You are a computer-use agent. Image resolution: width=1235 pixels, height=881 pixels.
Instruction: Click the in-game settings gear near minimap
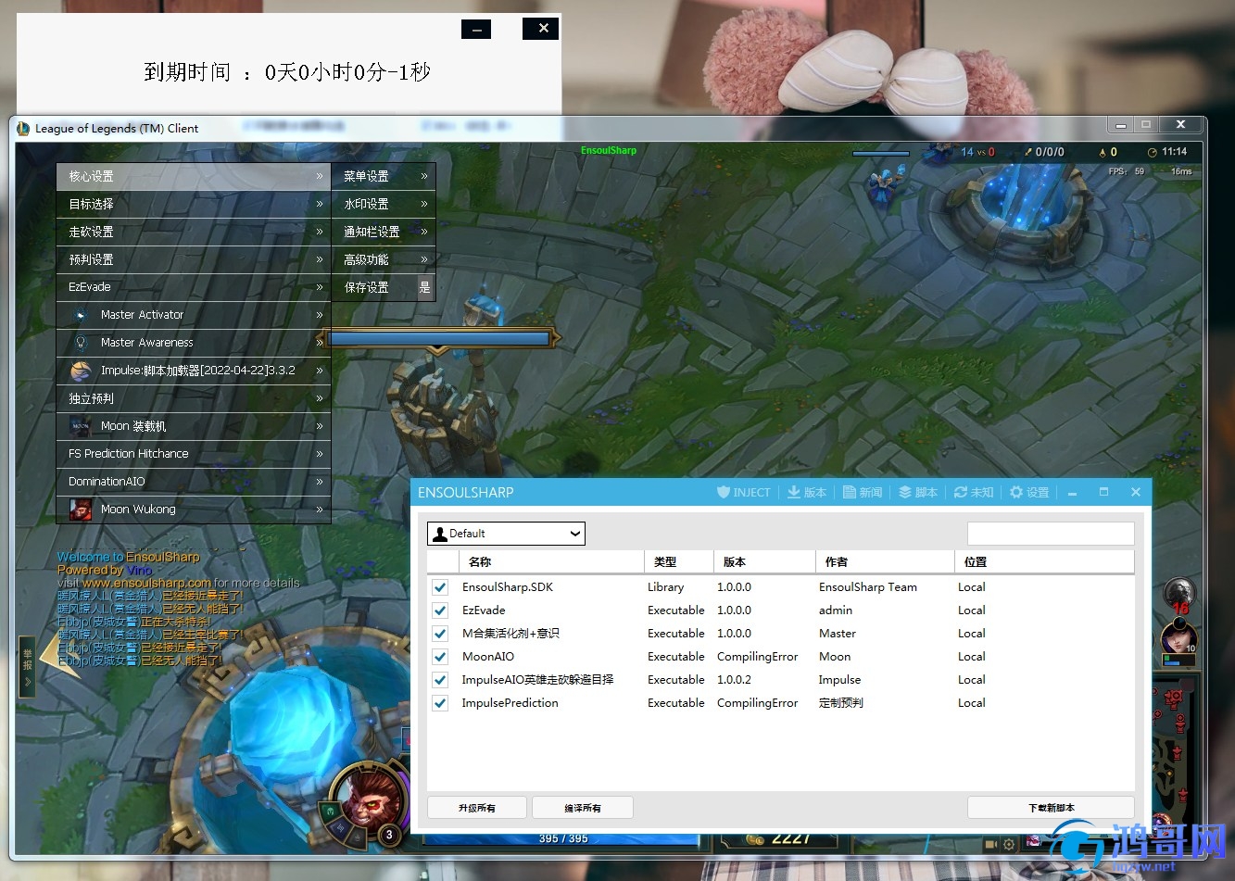tap(1009, 845)
